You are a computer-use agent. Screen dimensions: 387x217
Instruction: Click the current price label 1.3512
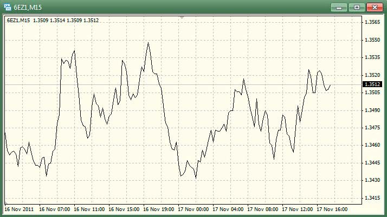[x=372, y=84]
